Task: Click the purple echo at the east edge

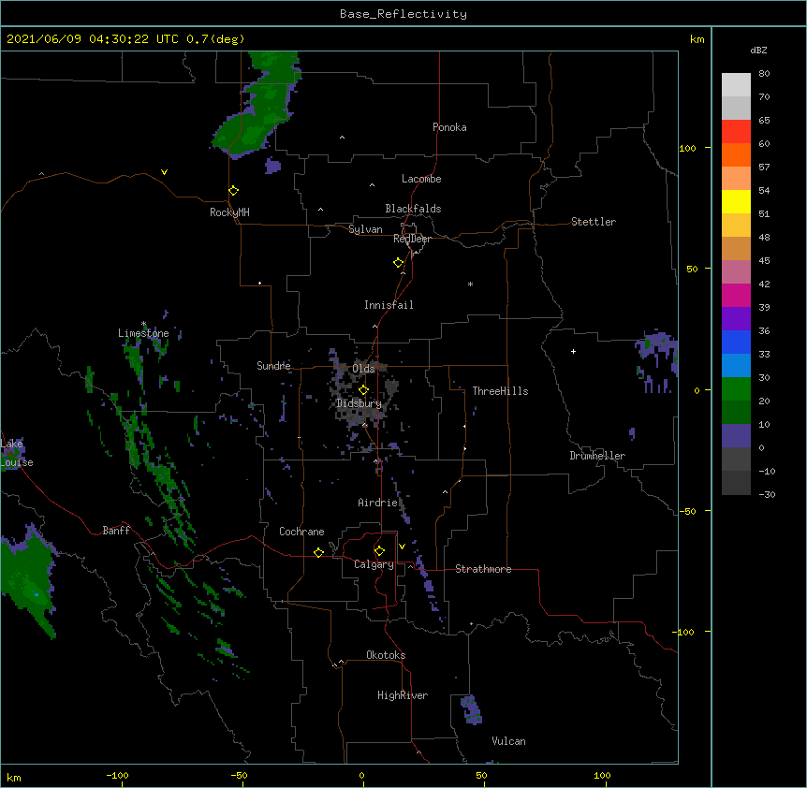Action: click(657, 360)
